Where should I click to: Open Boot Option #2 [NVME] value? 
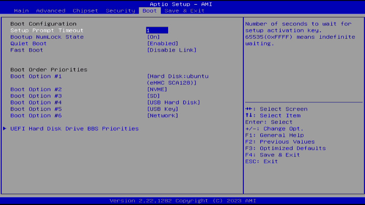point(157,89)
